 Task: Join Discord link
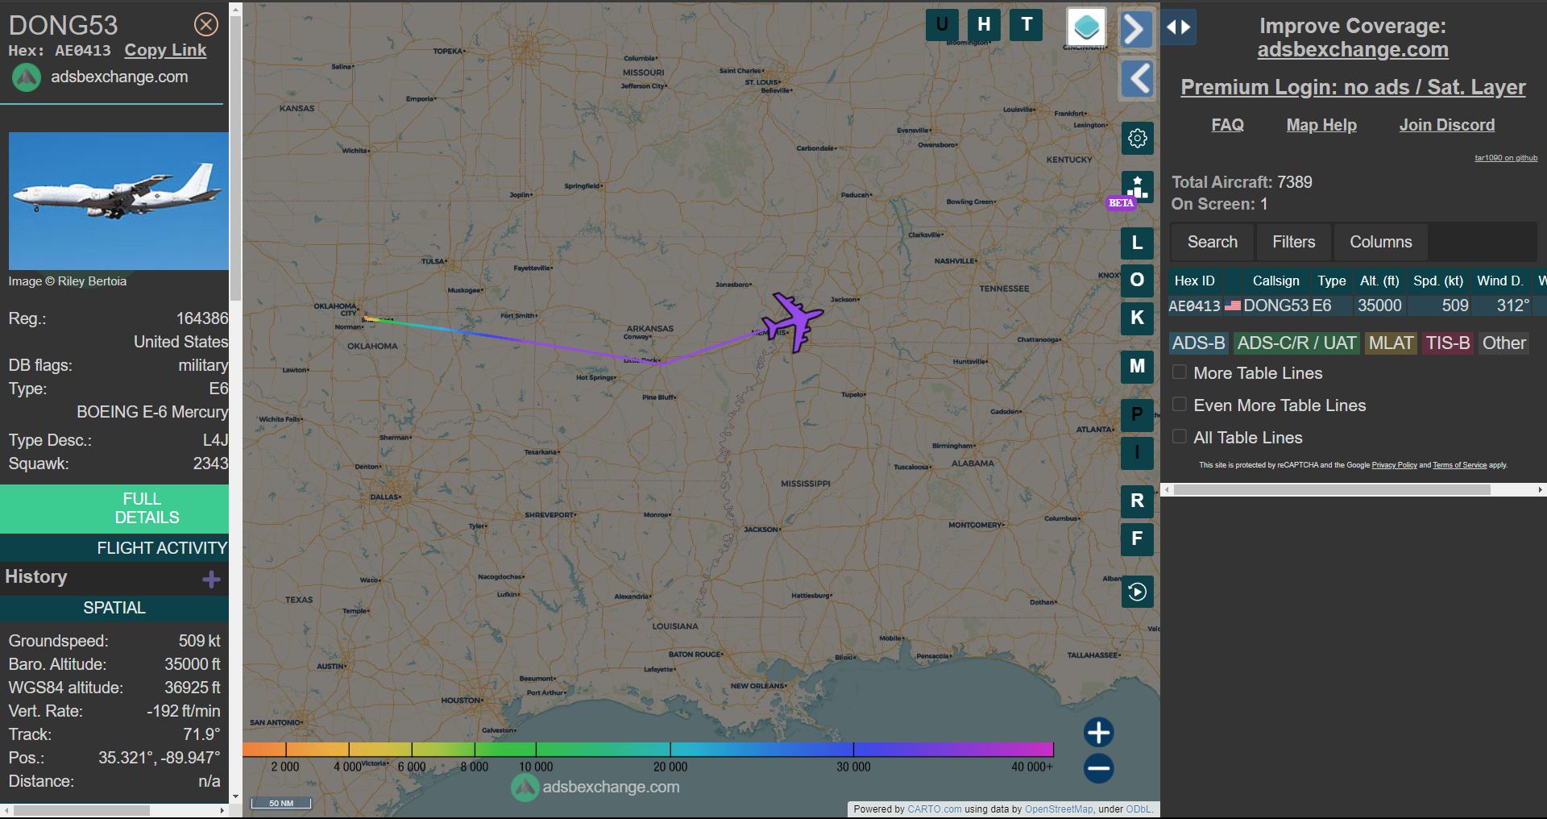tap(1447, 125)
